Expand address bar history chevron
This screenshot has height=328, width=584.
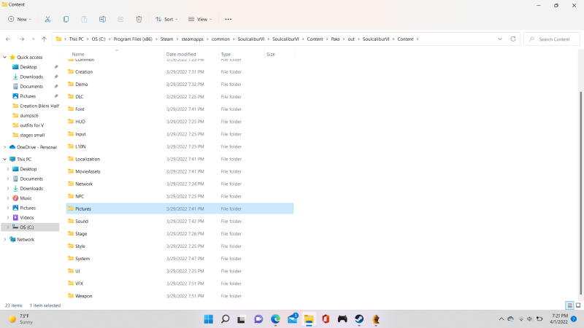(x=500, y=39)
